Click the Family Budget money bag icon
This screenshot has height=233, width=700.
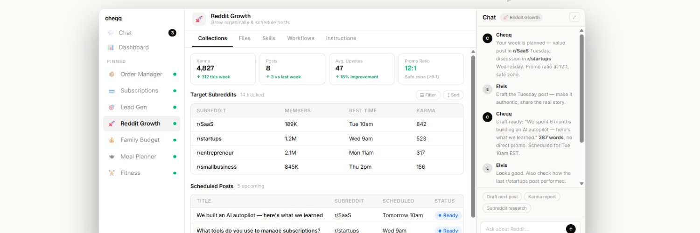click(x=112, y=140)
